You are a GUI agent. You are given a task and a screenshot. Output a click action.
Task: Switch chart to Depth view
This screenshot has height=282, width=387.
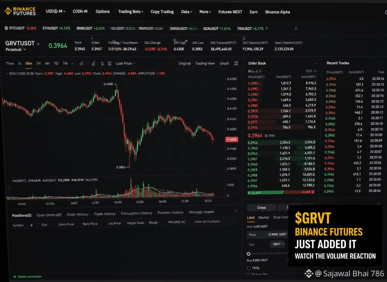pyautogui.click(x=224, y=63)
